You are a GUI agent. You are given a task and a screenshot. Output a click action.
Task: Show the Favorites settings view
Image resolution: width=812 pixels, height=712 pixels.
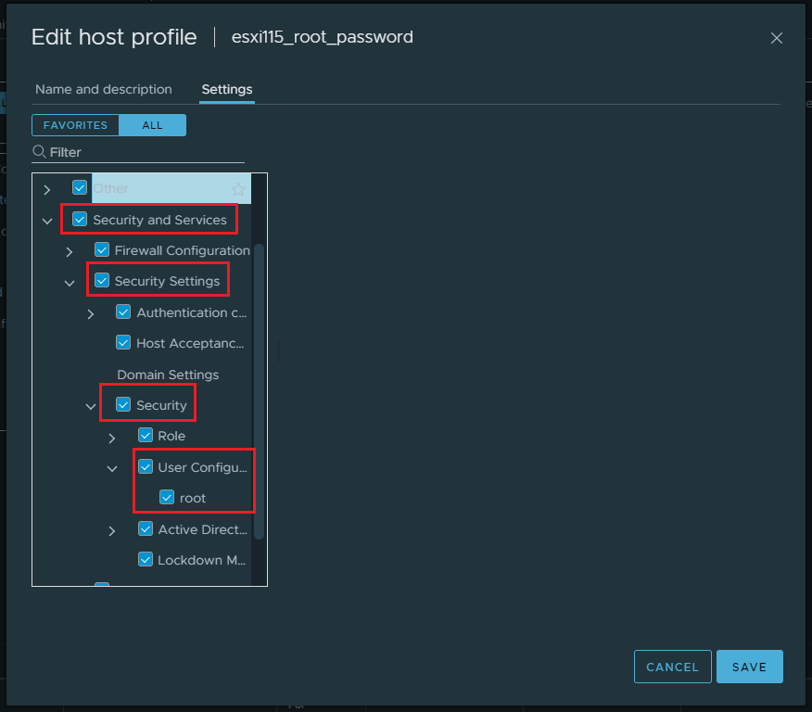coord(75,125)
